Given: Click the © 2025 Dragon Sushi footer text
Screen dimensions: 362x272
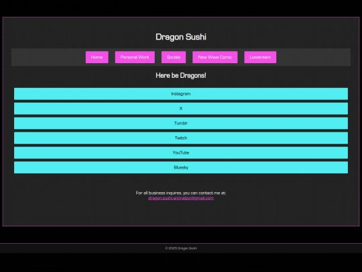Looking at the screenshot, I should (181, 248).
